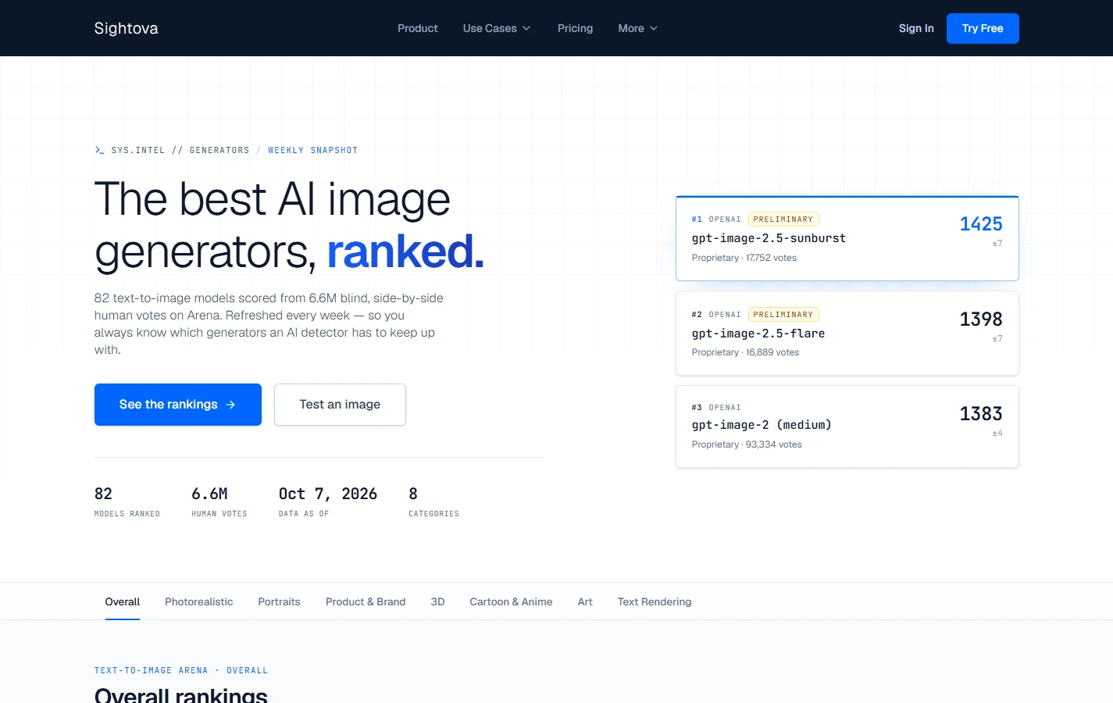Open the gpt-image-2.5-sunburst card

pos(847,238)
